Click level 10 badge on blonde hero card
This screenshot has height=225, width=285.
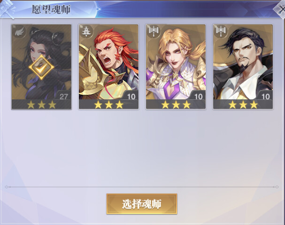(198, 96)
